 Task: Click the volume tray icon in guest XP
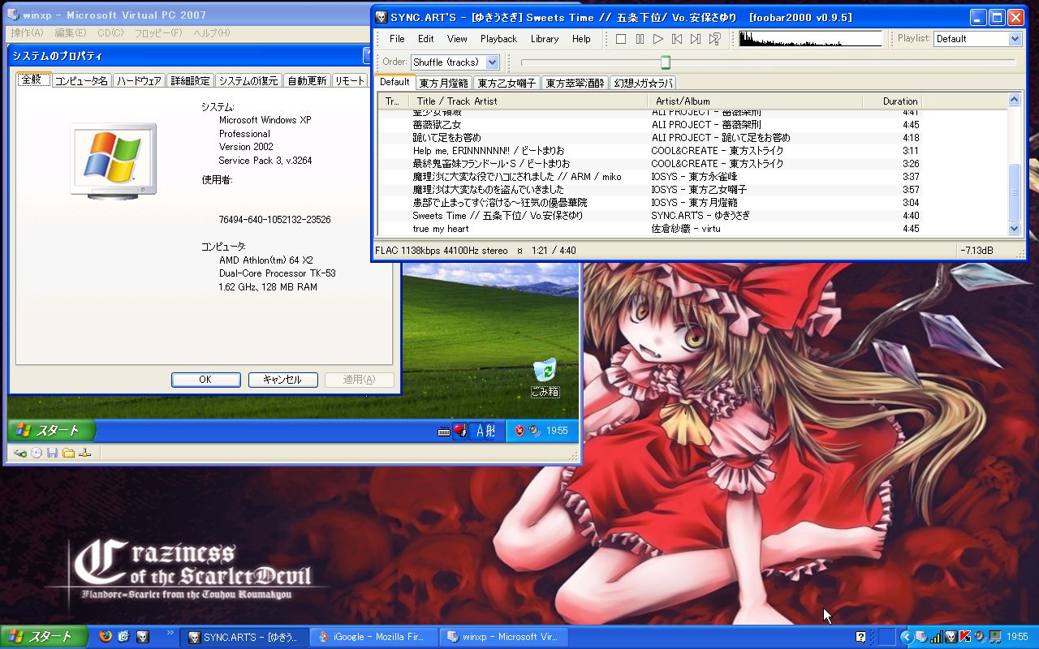[x=534, y=431]
